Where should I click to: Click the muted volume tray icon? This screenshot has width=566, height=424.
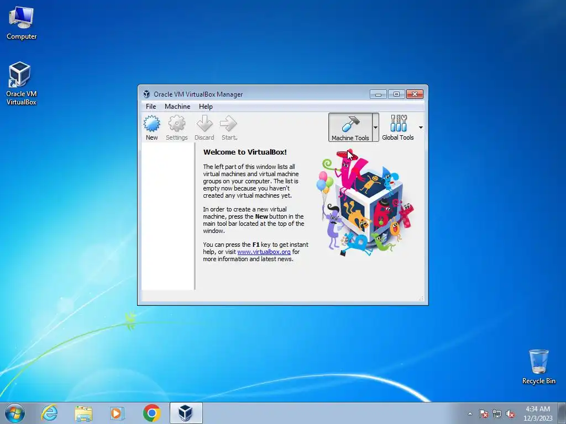510,414
